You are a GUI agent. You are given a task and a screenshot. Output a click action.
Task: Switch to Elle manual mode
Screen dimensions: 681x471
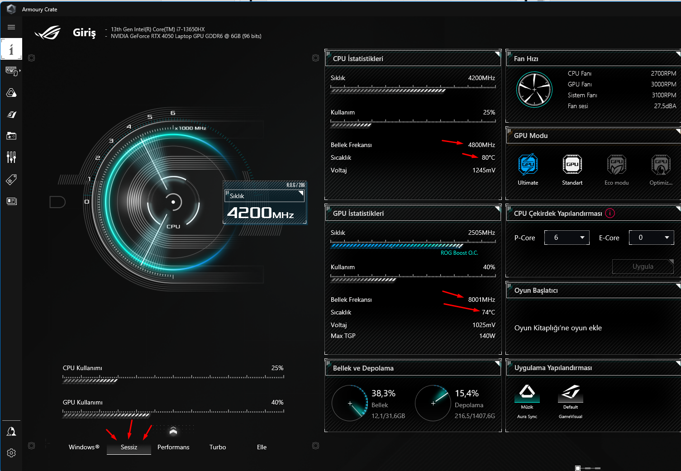[x=262, y=447]
